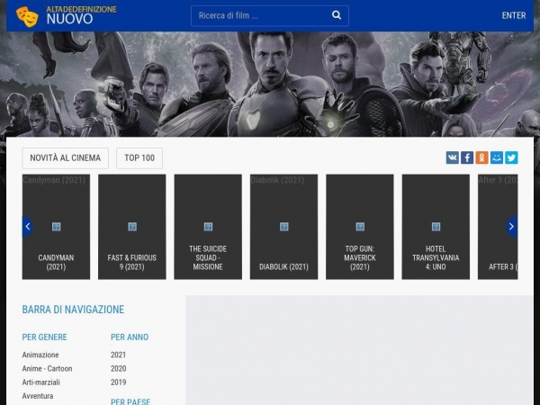
Task: Share via the Facebook icon
Action: click(467, 157)
